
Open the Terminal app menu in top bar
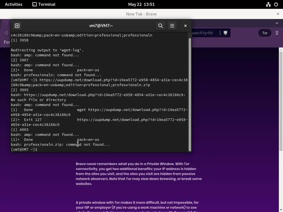click(44, 4)
